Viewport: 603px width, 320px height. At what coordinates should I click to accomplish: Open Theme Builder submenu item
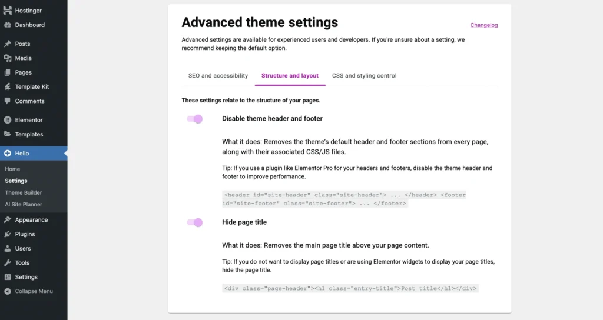[24, 192]
